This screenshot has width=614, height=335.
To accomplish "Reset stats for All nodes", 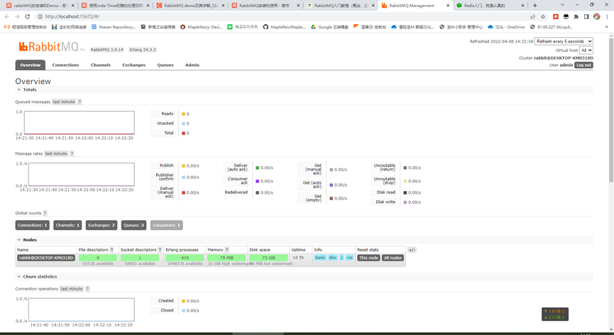I will pyautogui.click(x=393, y=258).
